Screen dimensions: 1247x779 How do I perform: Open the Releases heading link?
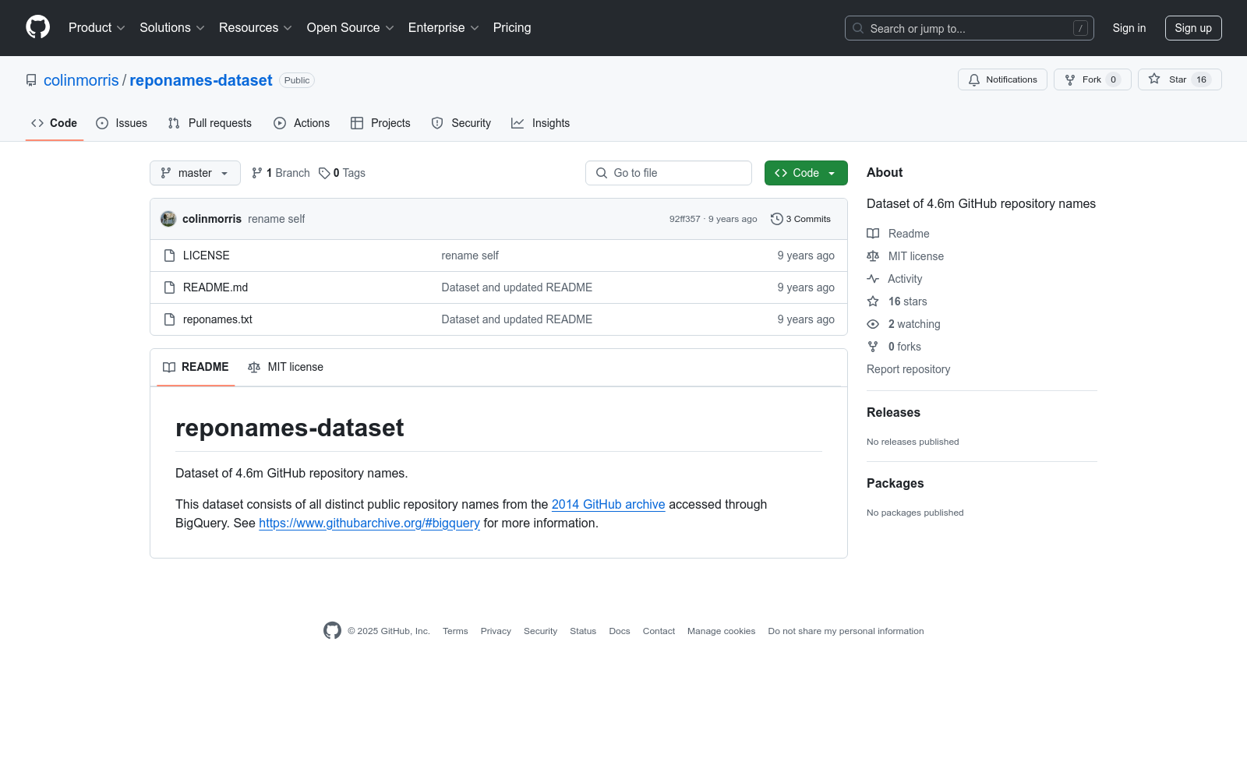click(893, 413)
